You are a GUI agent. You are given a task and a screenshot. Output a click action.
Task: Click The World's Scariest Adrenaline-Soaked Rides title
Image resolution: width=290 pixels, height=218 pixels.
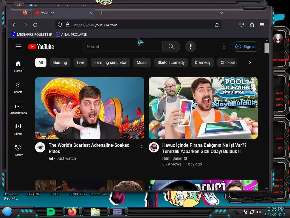(x=89, y=148)
